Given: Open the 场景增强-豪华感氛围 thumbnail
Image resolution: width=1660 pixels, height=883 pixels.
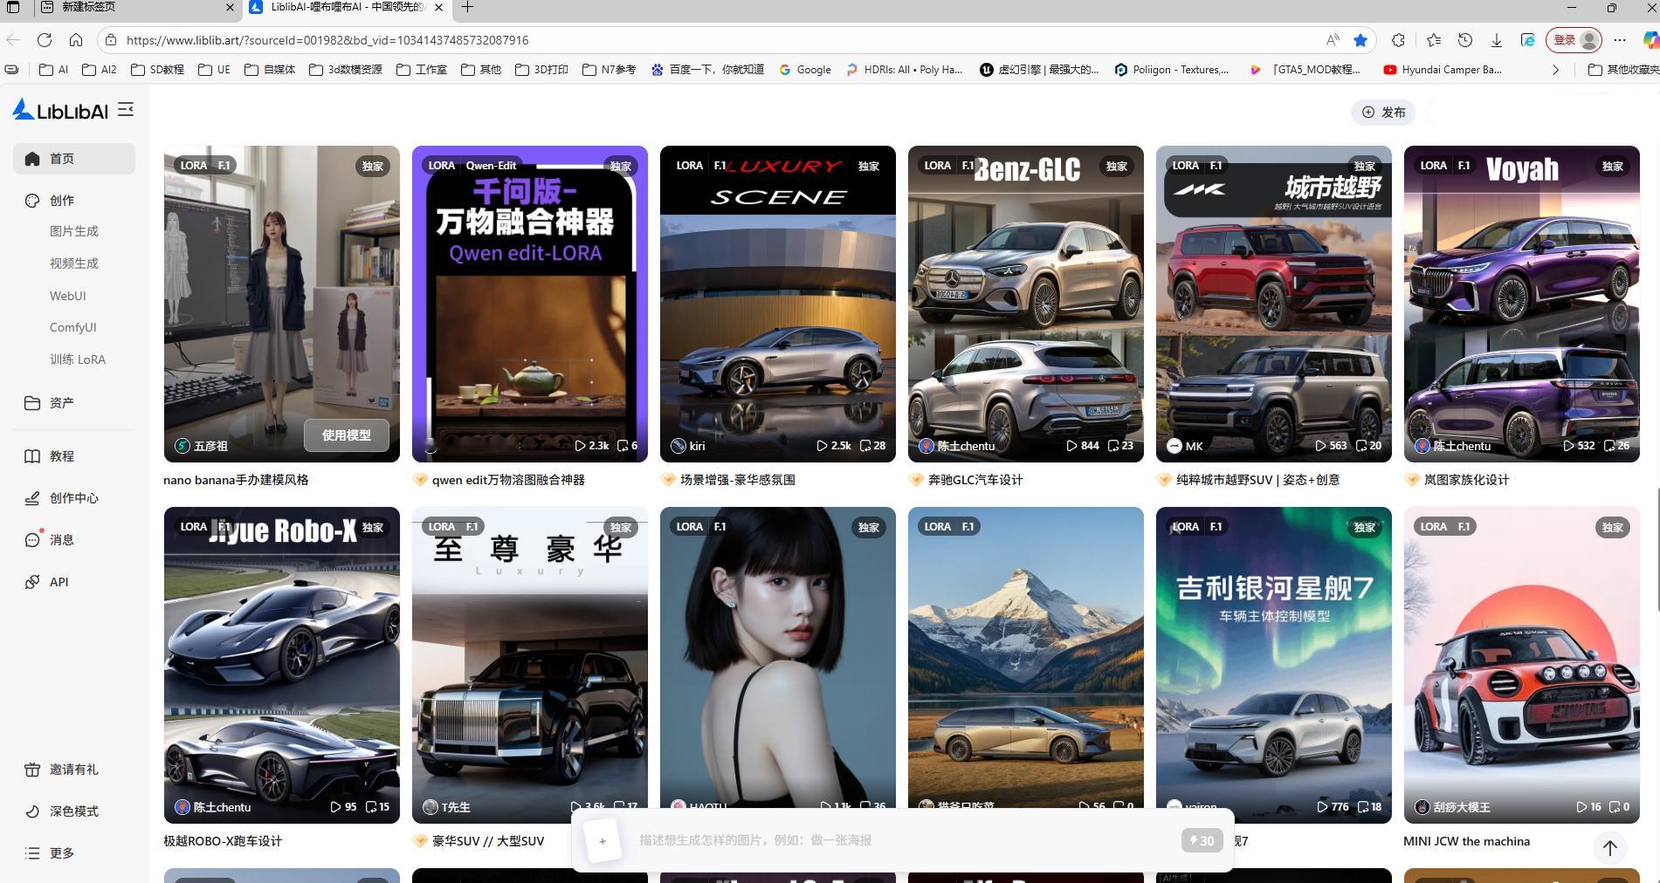Looking at the screenshot, I should [778, 304].
